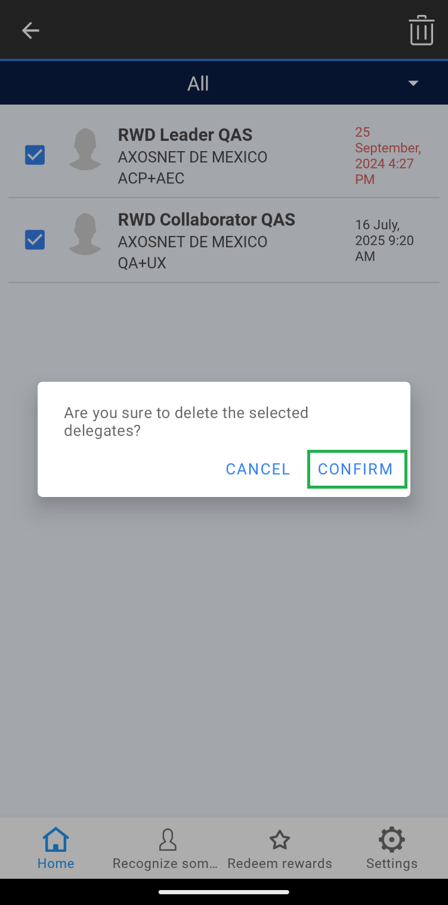Tap the 25 September 2024 date

[x=388, y=155]
